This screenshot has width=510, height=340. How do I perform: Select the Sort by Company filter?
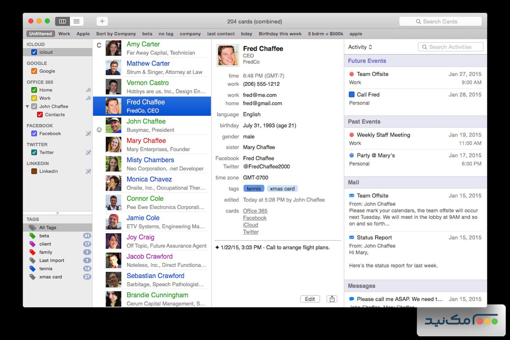116,34
